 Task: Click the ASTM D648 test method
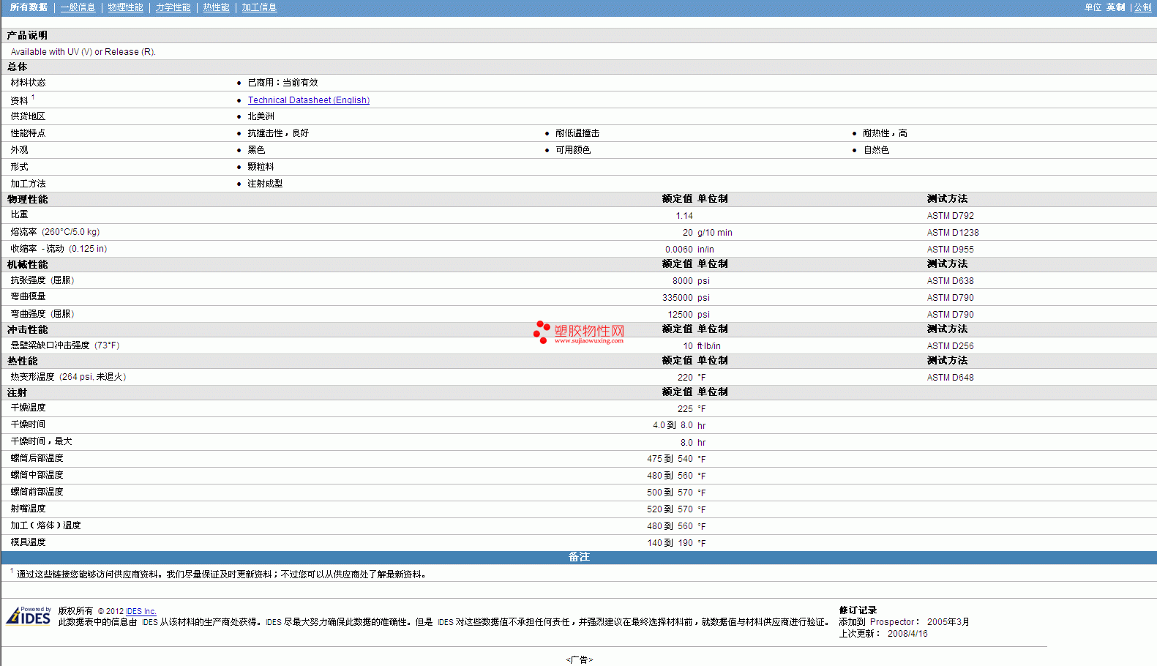950,378
